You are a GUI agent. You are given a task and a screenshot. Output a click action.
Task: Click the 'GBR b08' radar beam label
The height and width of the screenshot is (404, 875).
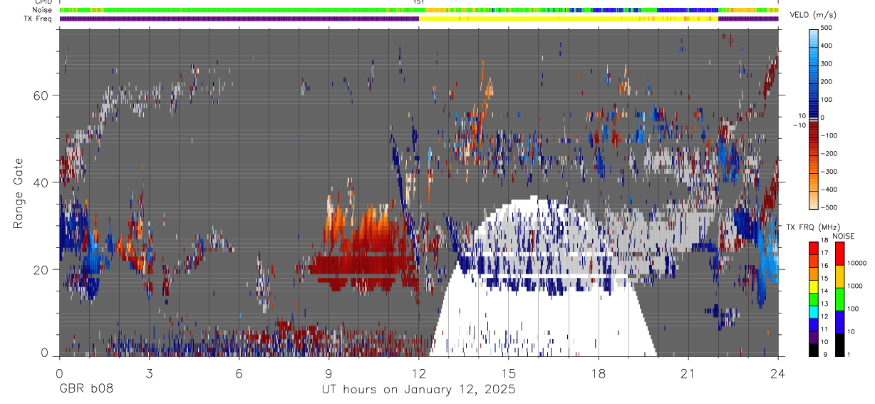86,390
